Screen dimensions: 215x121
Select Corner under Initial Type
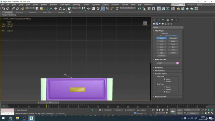[x=164, y=79]
